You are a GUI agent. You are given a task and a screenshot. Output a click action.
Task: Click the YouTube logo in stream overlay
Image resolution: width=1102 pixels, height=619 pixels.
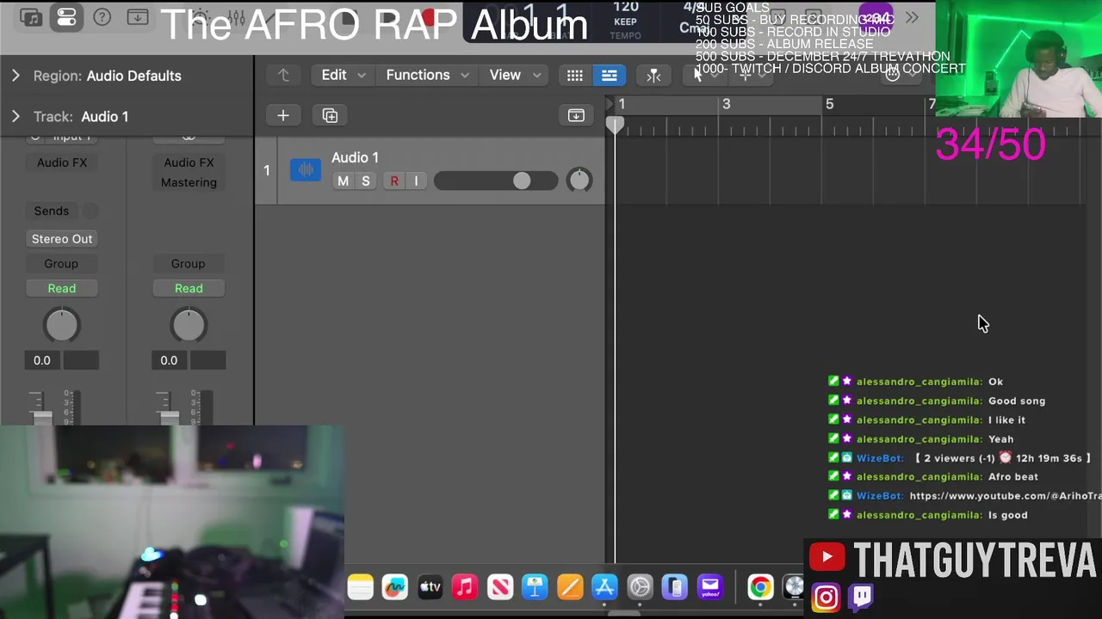[826, 557]
